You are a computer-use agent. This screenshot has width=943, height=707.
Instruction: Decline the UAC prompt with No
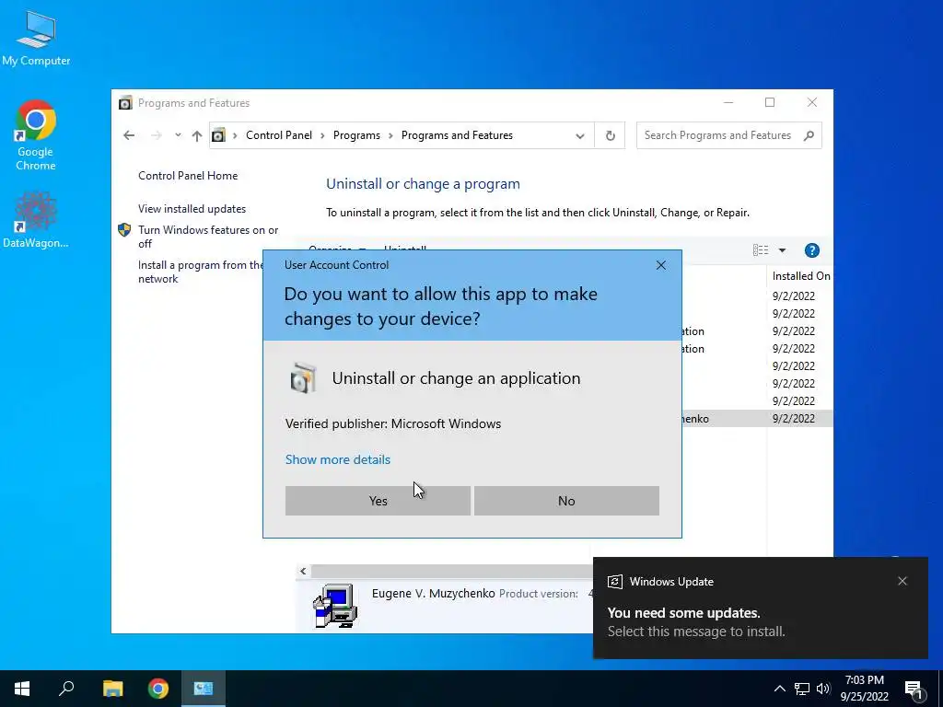[566, 501]
